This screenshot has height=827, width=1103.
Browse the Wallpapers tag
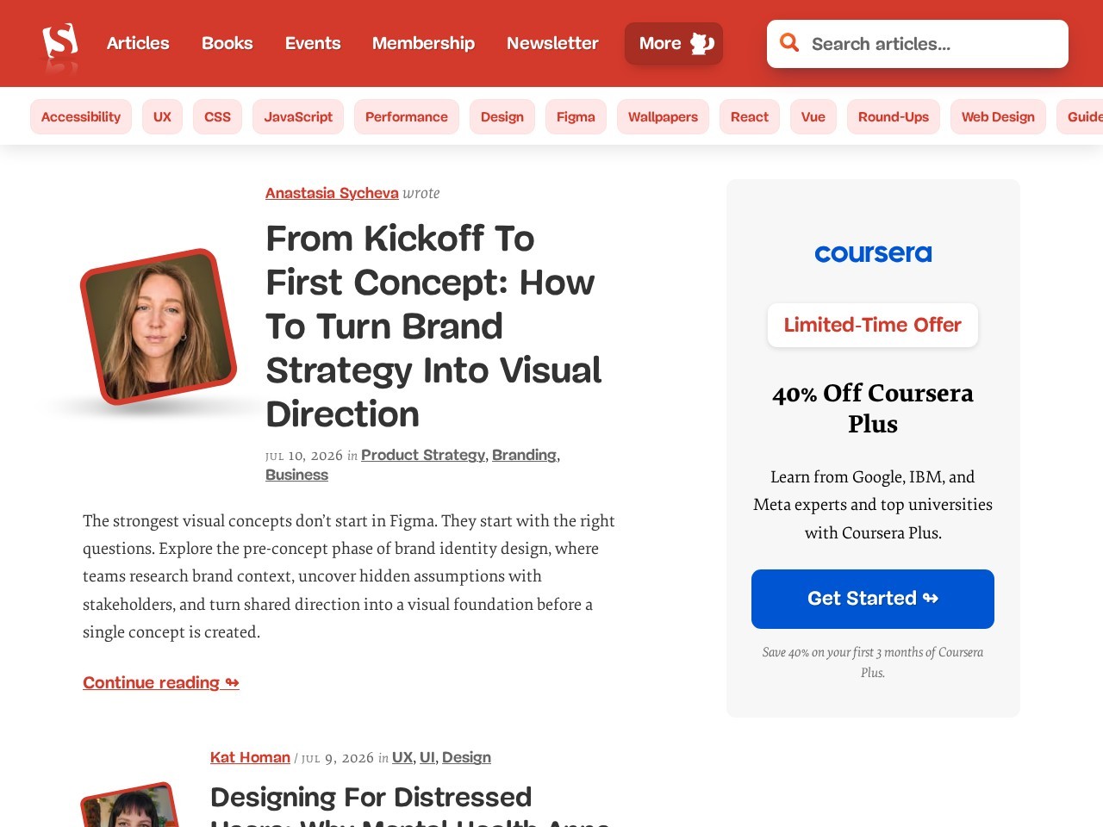(x=663, y=117)
